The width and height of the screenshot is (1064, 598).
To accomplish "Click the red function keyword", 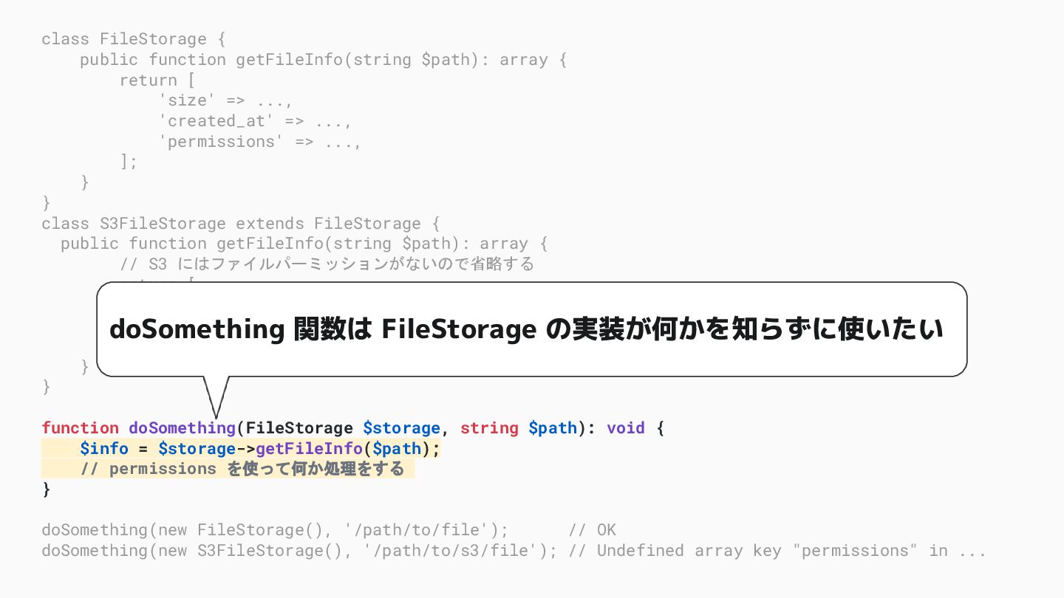I will tap(81, 428).
